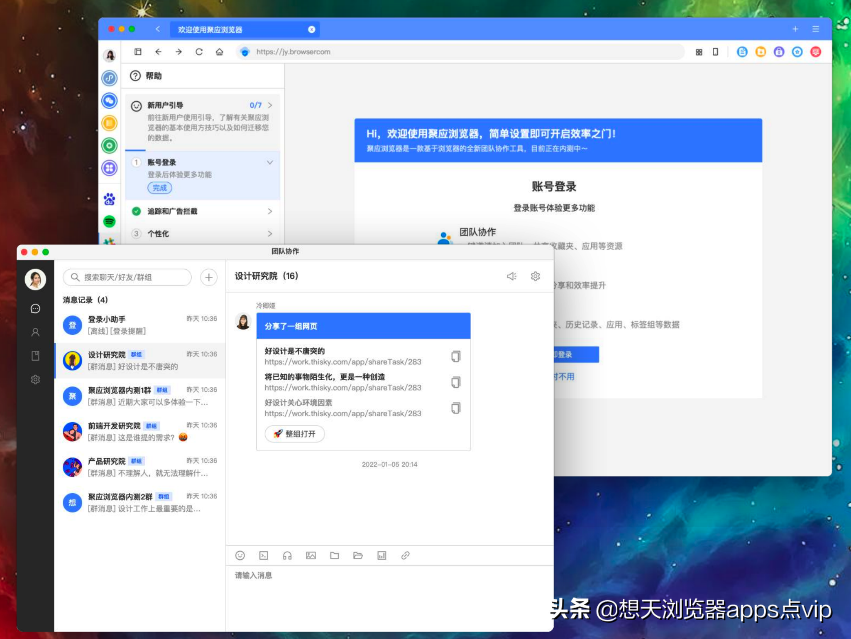
Task: Select the image attachment icon in chat toolbar
Action: point(311,555)
